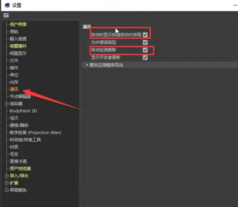The image size is (238, 207).
Task: Toggle 允许错误报告 checkbox
Action: pyautogui.click(x=145, y=43)
